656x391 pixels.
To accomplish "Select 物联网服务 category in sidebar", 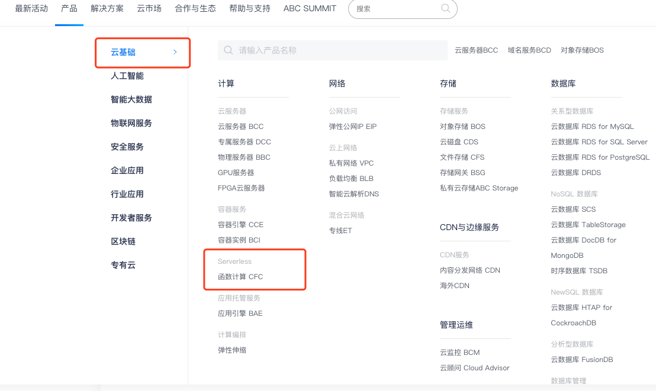I will point(131,123).
